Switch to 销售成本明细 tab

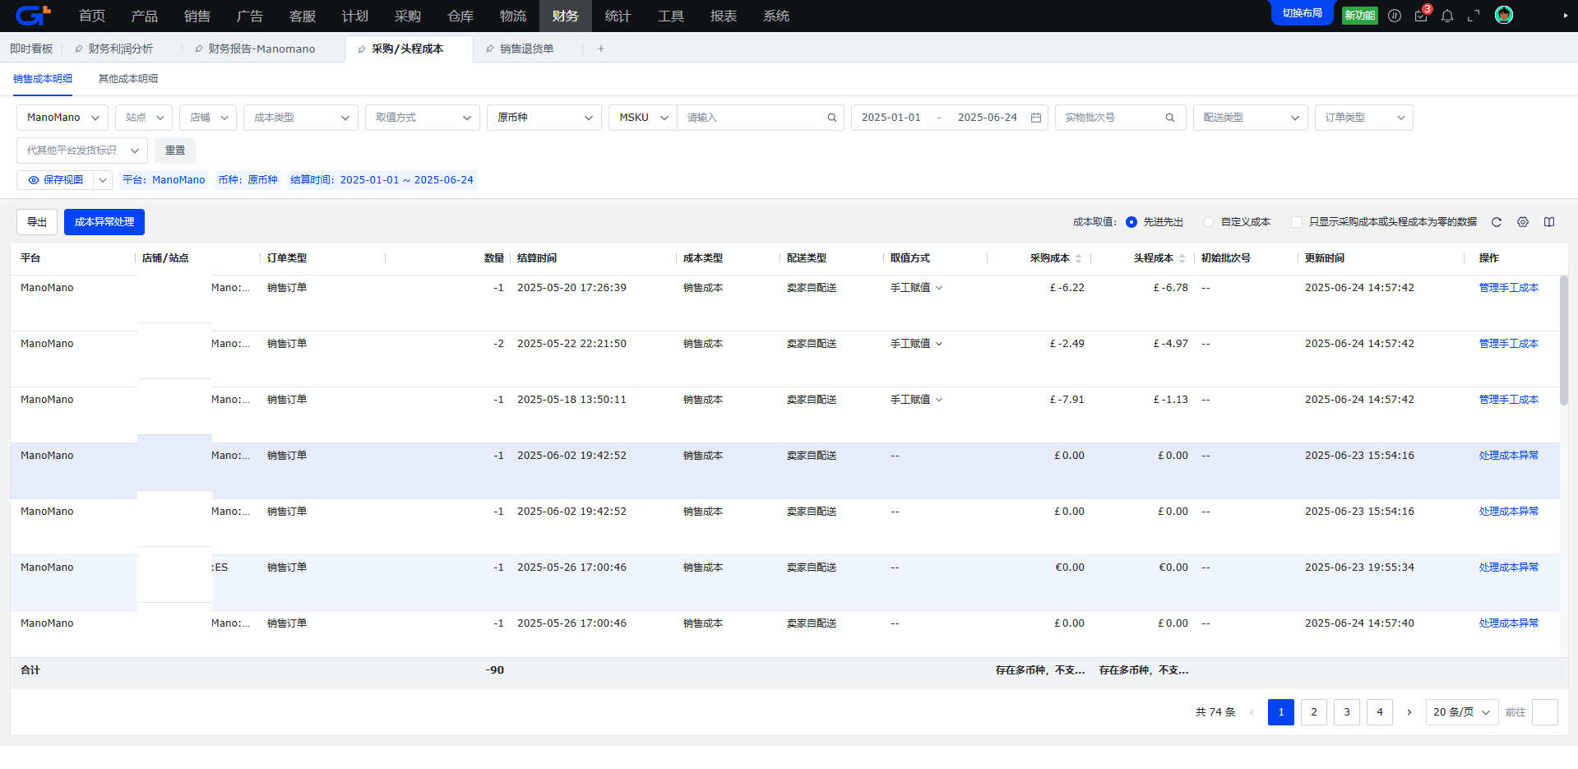coord(43,79)
